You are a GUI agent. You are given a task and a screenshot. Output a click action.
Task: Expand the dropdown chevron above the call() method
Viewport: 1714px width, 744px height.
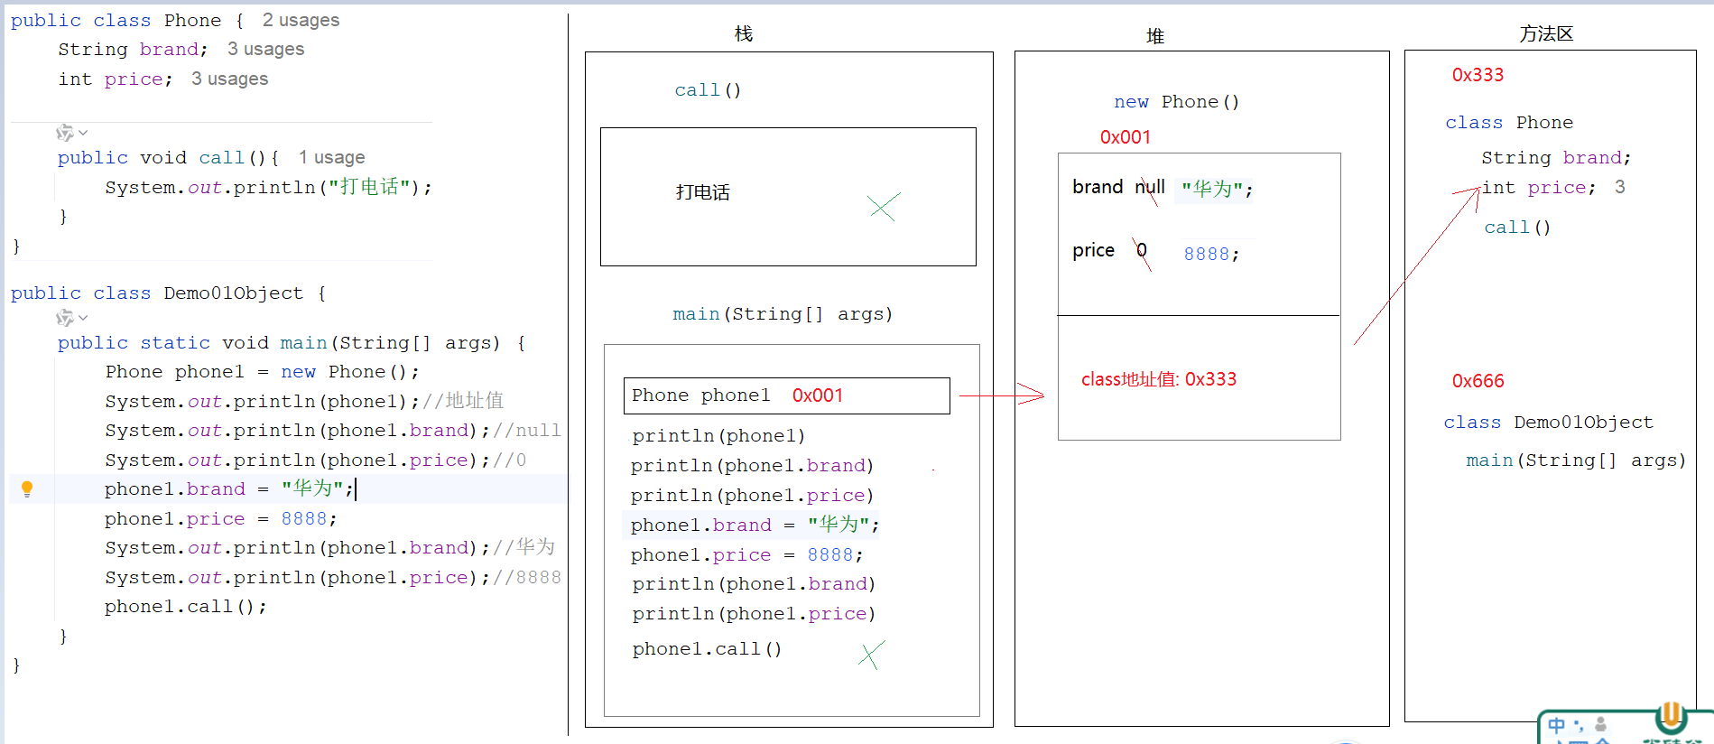click(x=83, y=134)
